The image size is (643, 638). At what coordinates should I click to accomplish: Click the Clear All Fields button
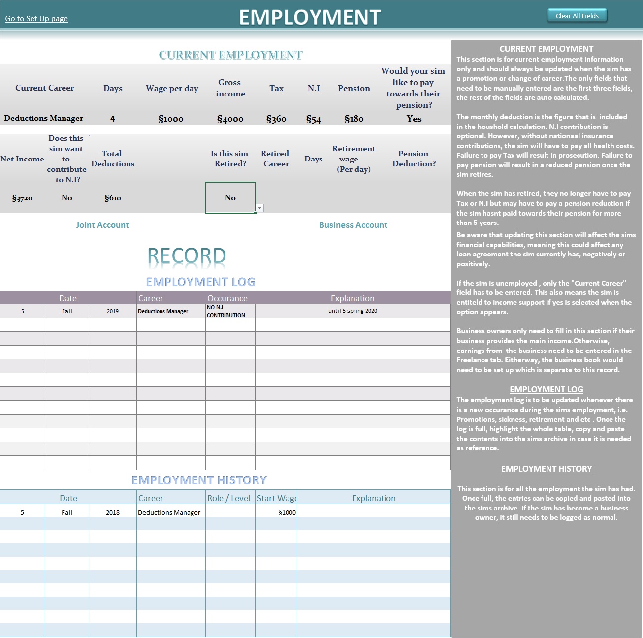pos(577,16)
